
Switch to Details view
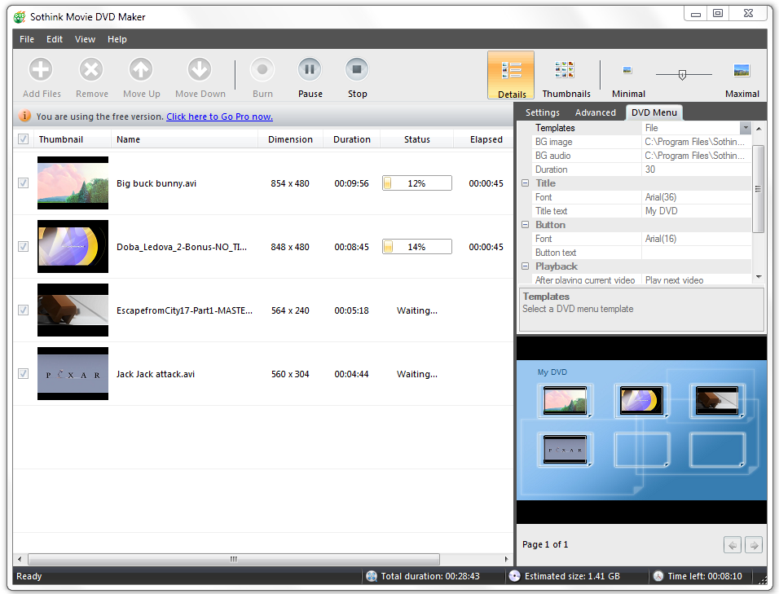pyautogui.click(x=511, y=76)
